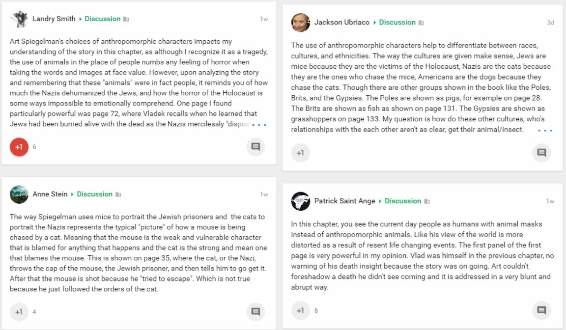The width and height of the screenshot is (566, 330).
Task: Open comments on Jackson Ubriaco's post
Action: point(541,153)
